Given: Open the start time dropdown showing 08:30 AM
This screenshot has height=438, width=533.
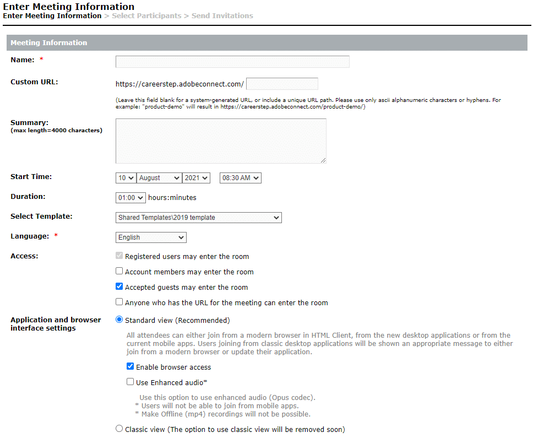Looking at the screenshot, I should [x=240, y=178].
